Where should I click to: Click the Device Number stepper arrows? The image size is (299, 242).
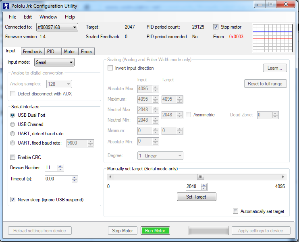click(x=60, y=168)
